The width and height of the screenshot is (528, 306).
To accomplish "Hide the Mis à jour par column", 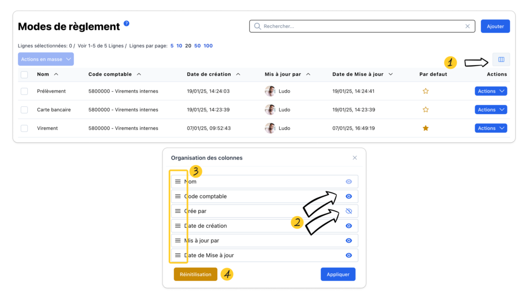I will pos(349,241).
